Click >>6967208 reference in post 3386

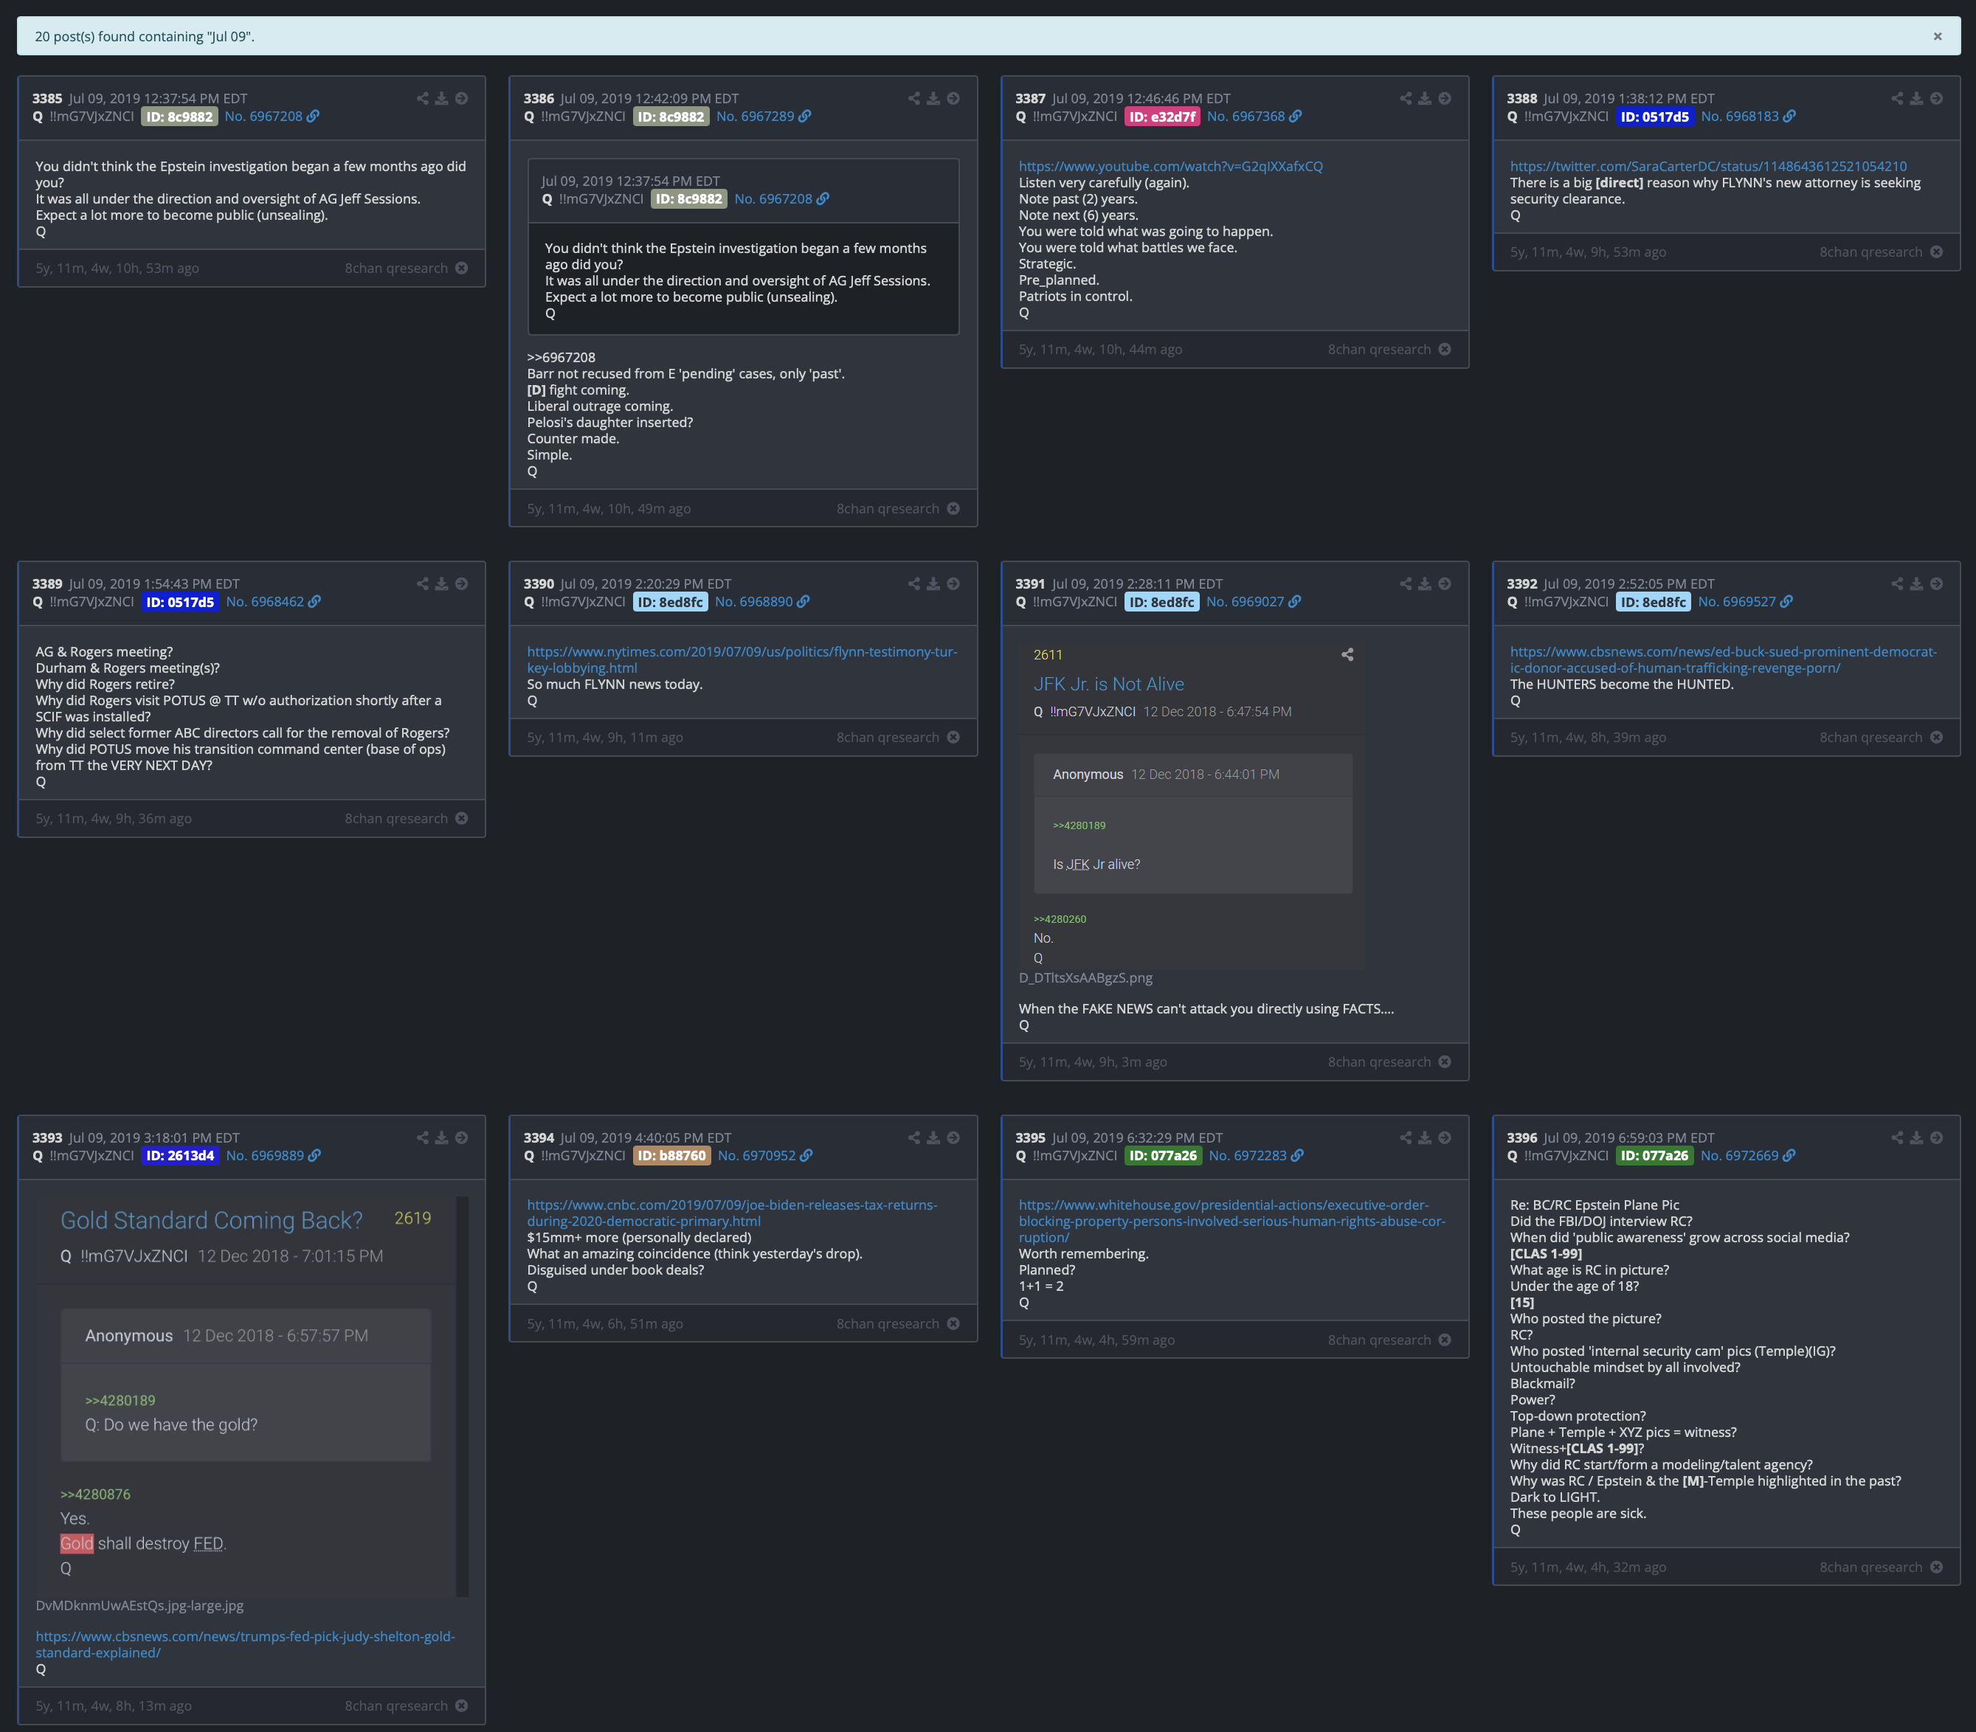(561, 356)
